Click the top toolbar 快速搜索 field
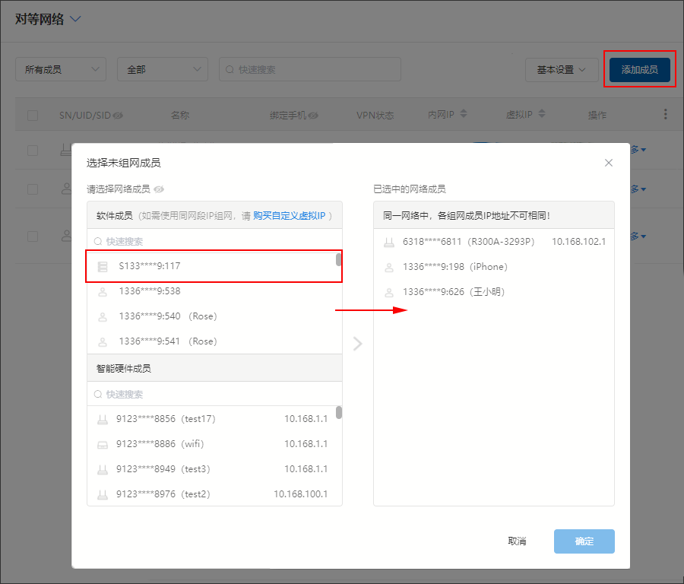Viewport: 684px width, 584px height. (310, 69)
